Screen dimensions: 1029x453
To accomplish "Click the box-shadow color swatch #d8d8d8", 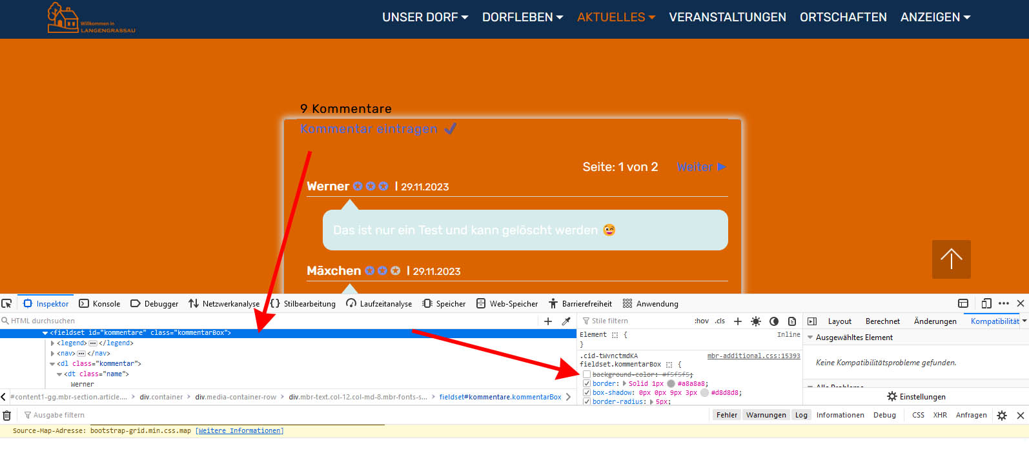I will 704,392.
